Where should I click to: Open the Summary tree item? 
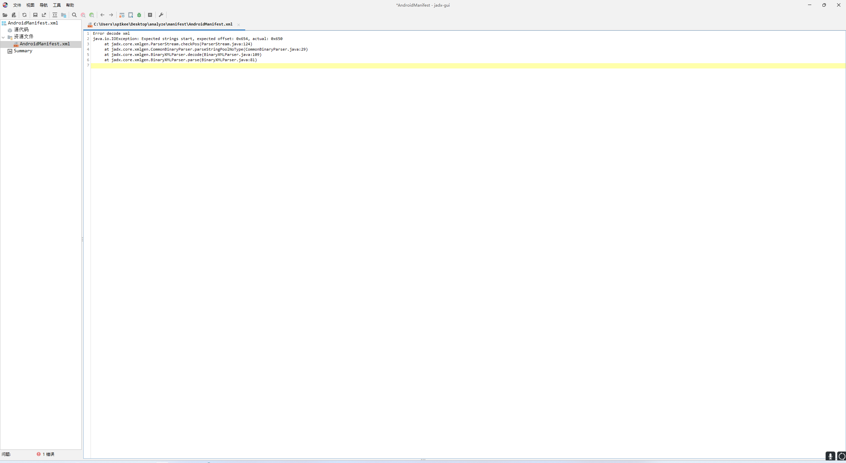23,51
